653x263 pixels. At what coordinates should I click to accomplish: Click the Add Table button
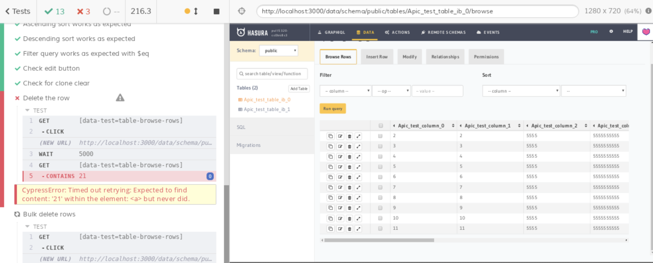pos(299,89)
